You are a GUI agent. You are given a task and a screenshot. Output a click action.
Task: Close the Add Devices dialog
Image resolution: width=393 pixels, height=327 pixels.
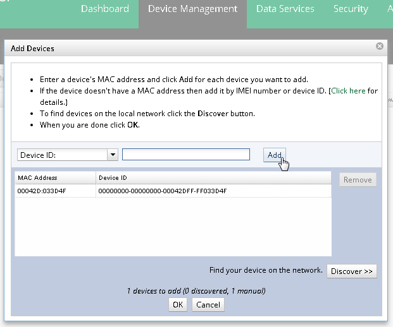click(x=379, y=46)
